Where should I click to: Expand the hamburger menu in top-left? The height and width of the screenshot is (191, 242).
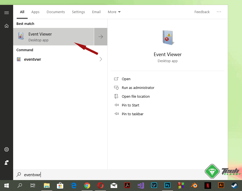click(x=6, y=12)
